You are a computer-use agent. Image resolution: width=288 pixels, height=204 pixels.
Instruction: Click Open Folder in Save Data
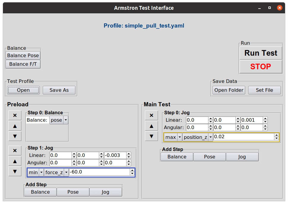[x=229, y=90]
